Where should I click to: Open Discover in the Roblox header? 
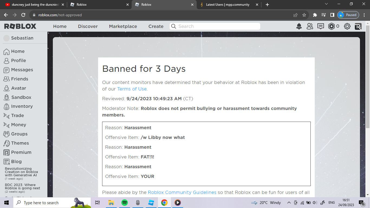coord(88,26)
